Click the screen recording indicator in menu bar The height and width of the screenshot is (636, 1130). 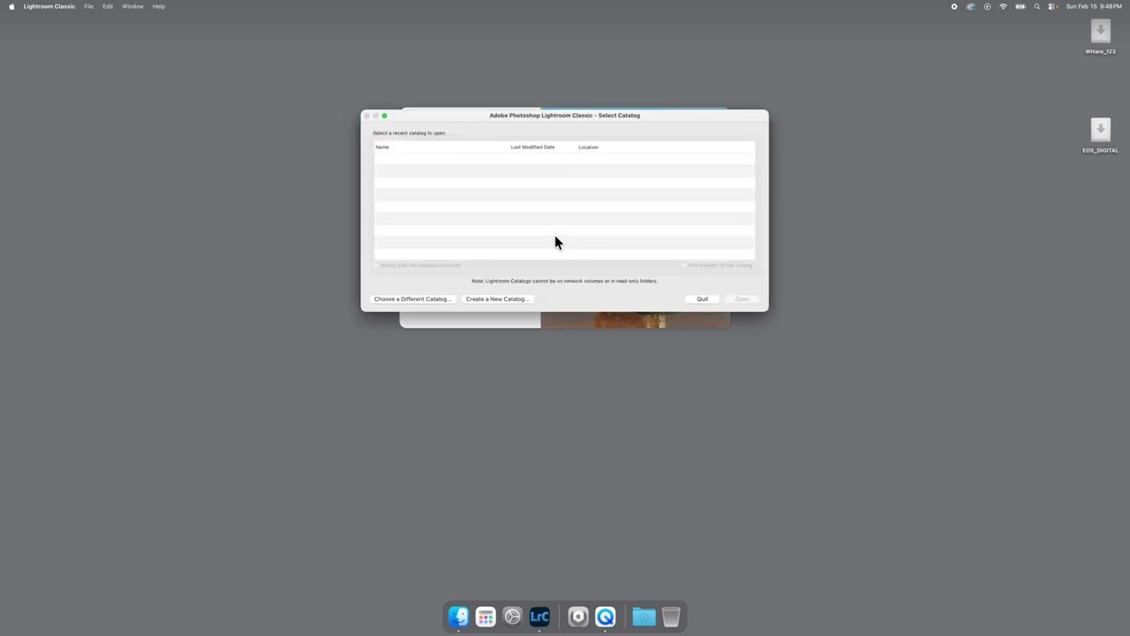pyautogui.click(x=954, y=6)
